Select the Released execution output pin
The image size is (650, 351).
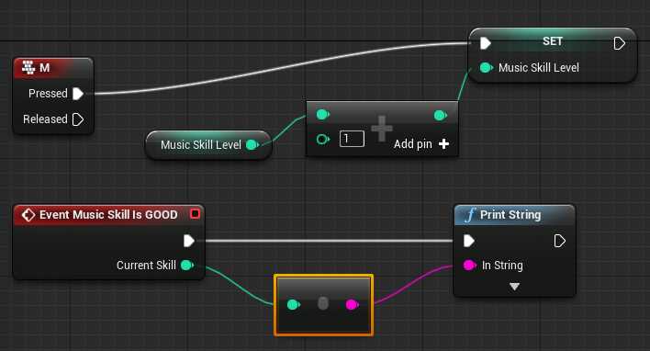click(x=77, y=119)
